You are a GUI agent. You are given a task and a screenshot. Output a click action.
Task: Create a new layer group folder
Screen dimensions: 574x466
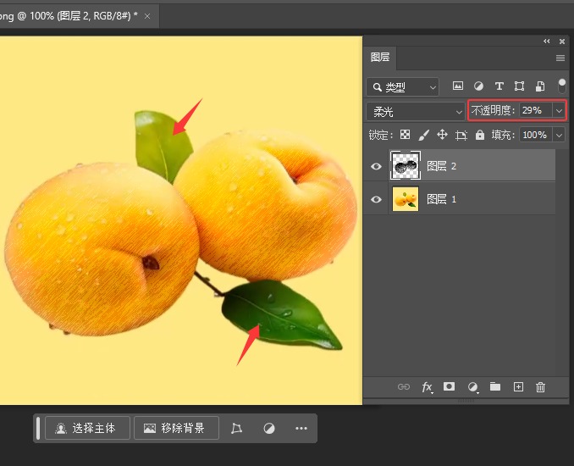[495, 386]
